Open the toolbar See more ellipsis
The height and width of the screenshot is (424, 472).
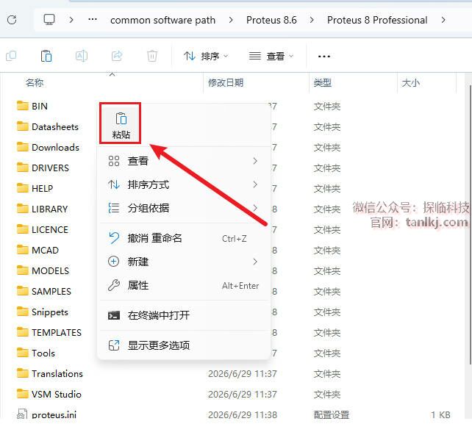click(324, 57)
